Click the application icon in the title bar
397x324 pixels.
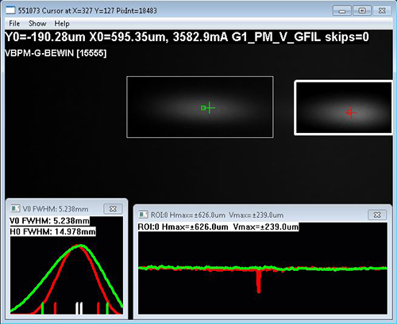tap(10, 10)
